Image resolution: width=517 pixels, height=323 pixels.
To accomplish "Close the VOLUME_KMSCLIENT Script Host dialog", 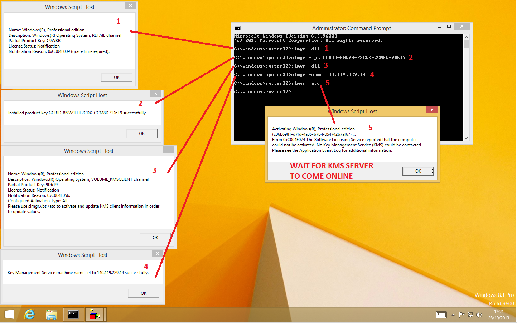I will (169, 149).
